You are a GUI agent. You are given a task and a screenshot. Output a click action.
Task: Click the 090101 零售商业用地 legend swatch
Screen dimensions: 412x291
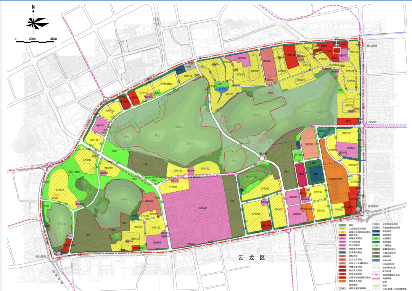342,267
